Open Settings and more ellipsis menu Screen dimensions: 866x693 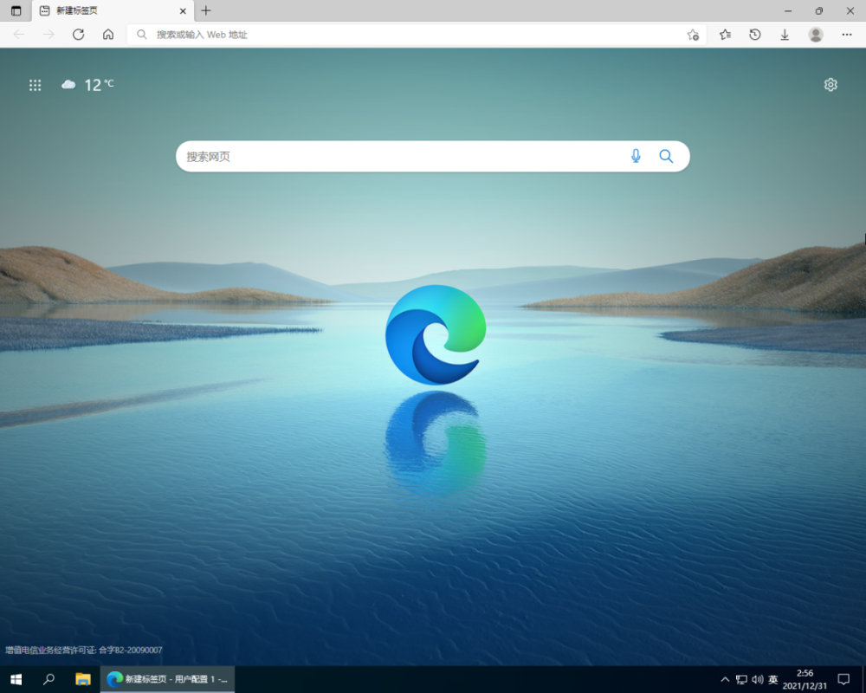[847, 35]
